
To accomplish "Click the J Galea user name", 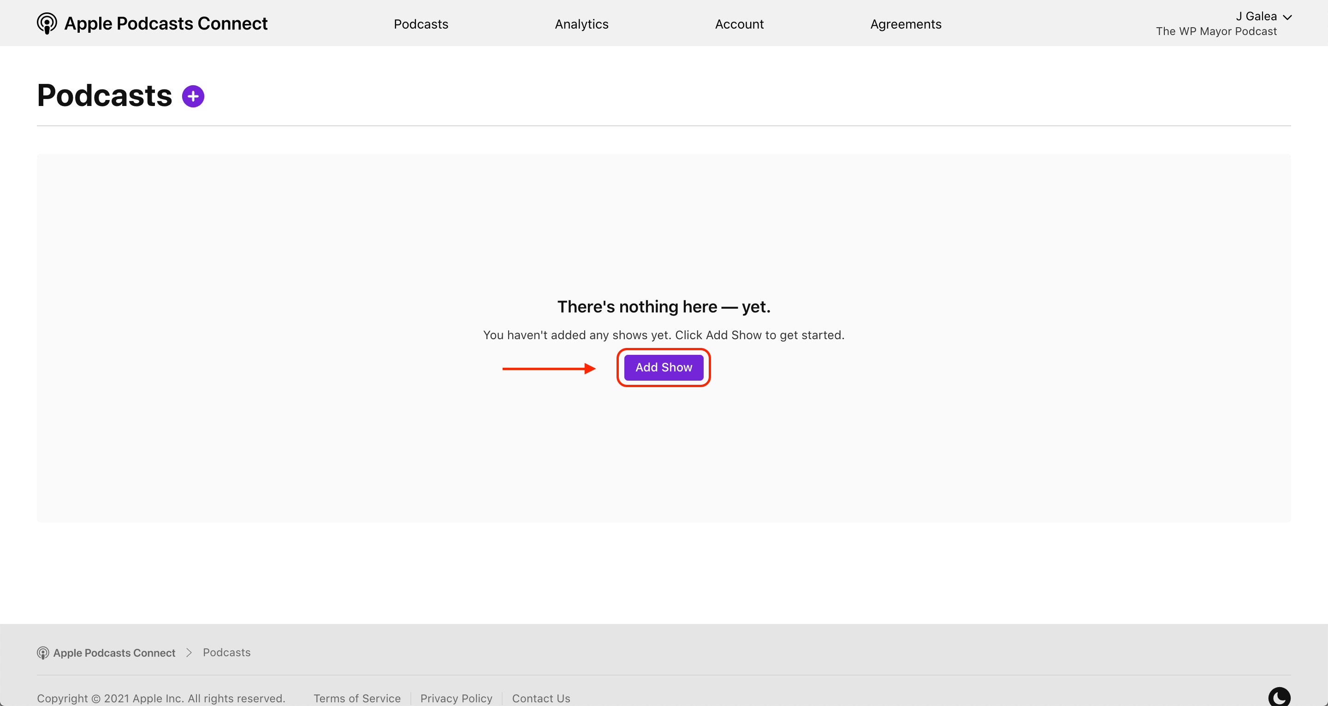I will coord(1256,17).
